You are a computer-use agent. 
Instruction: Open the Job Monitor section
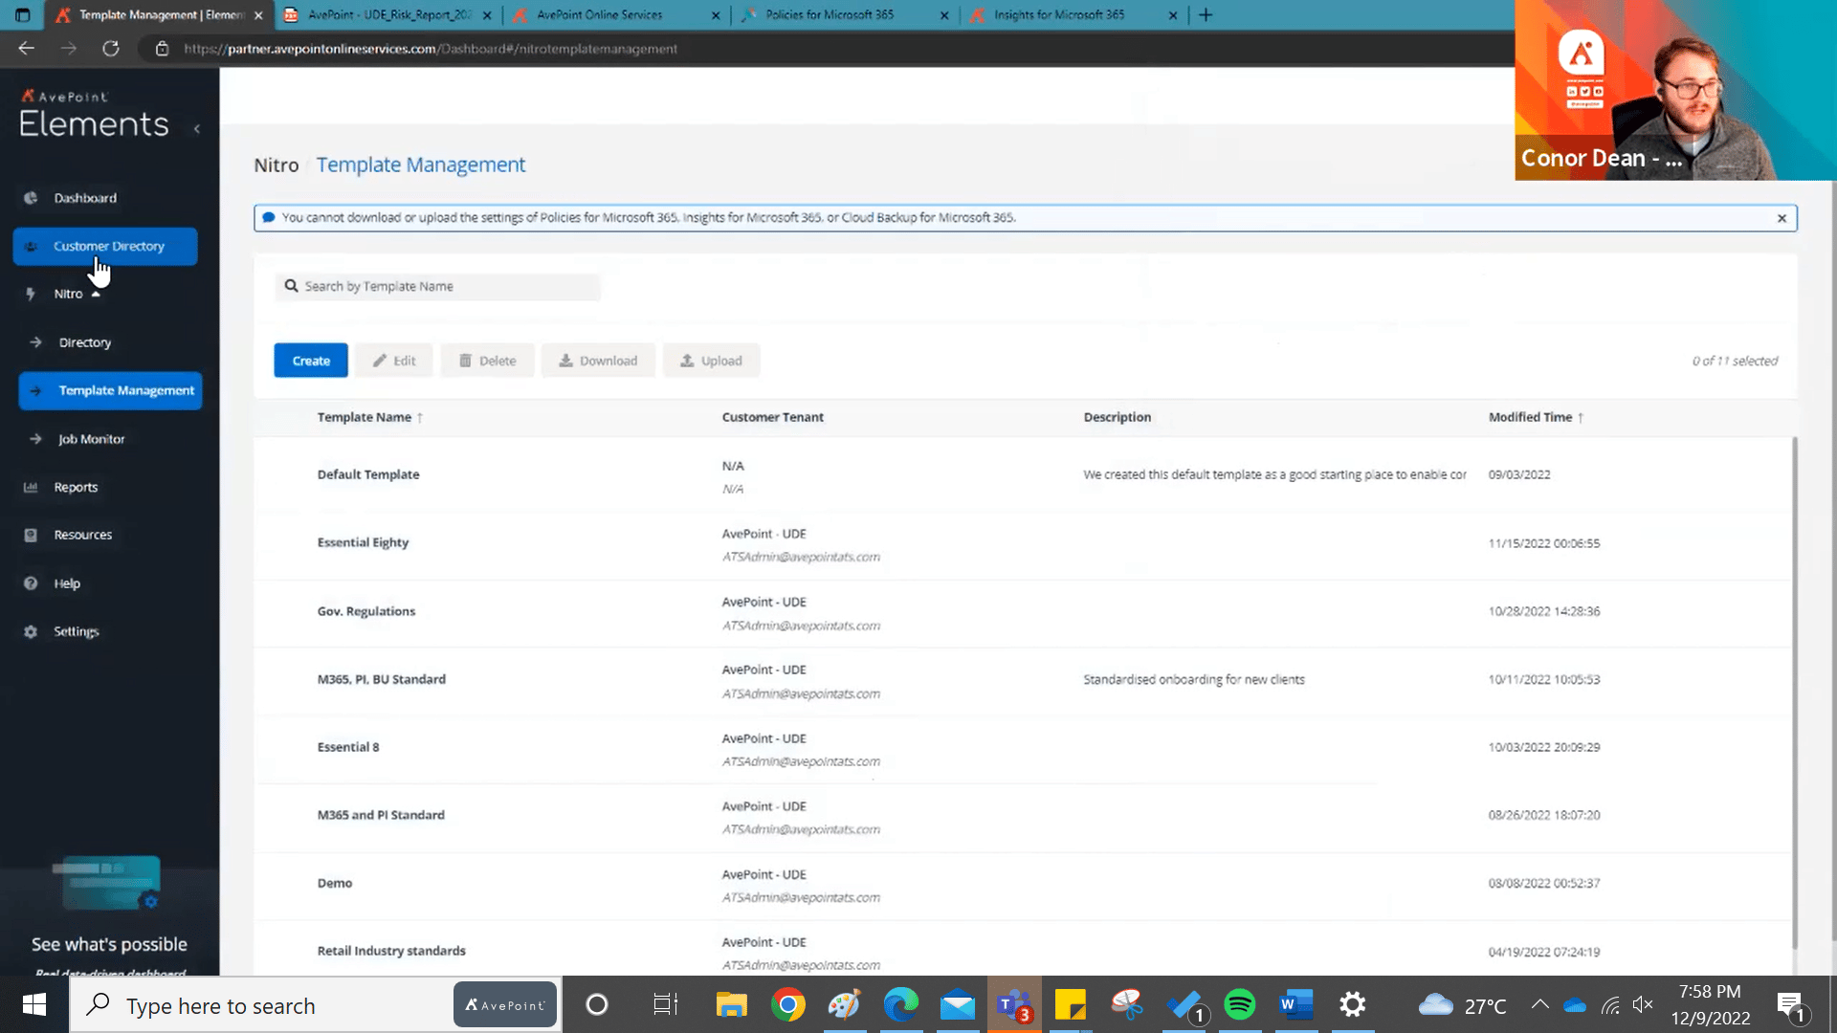click(x=91, y=438)
